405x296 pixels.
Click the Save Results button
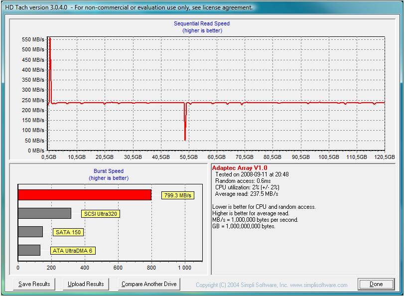pyautogui.click(x=34, y=284)
